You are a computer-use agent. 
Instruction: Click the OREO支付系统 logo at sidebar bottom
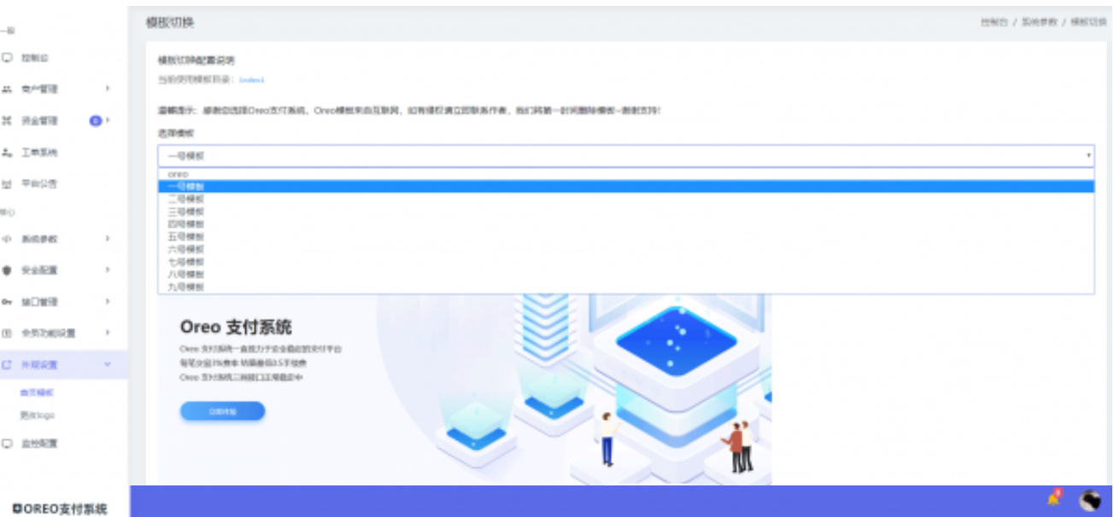pyautogui.click(x=60, y=509)
